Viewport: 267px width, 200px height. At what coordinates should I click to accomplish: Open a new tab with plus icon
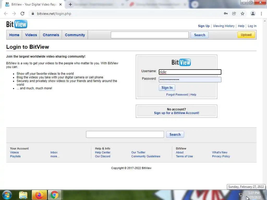[70, 4]
